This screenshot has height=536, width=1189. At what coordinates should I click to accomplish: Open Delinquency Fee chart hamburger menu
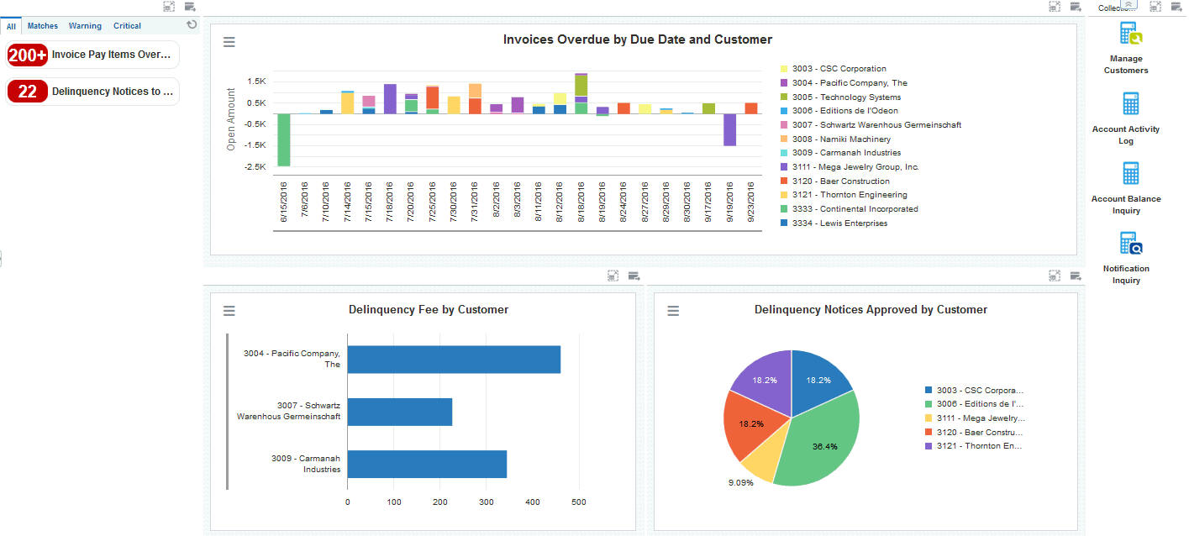click(229, 311)
